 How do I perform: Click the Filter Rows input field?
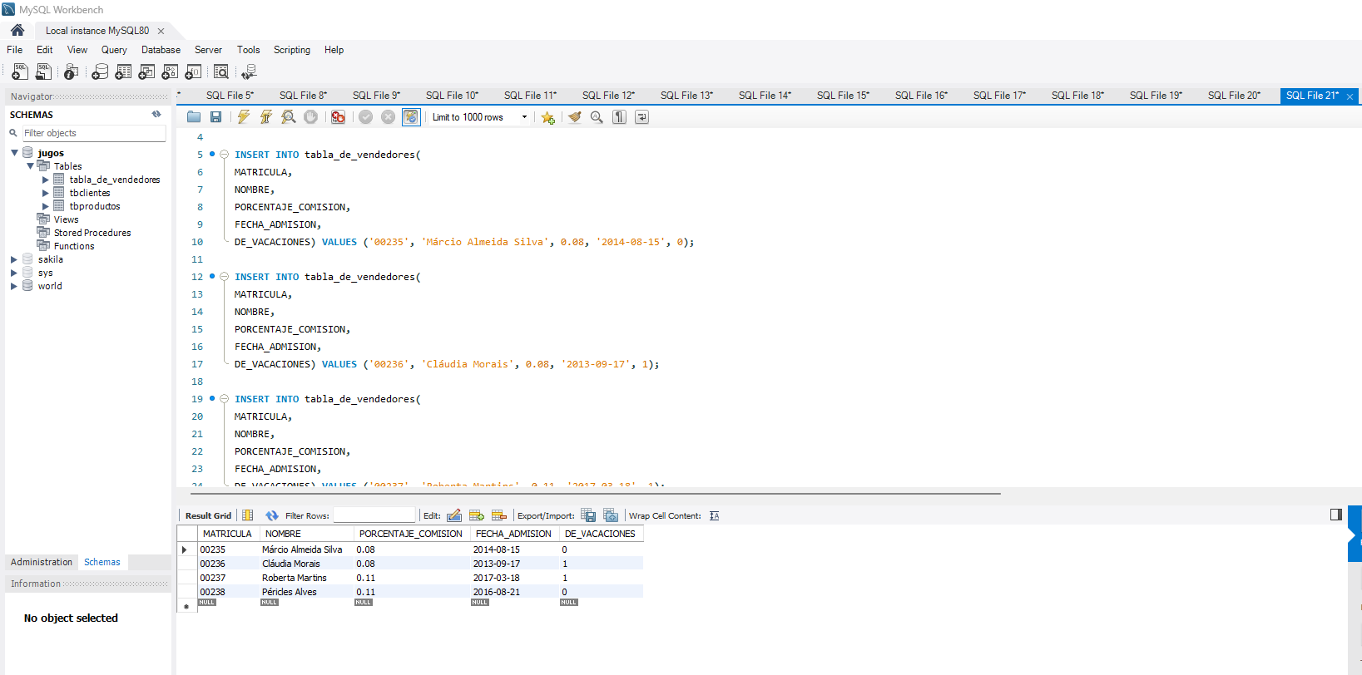click(374, 515)
